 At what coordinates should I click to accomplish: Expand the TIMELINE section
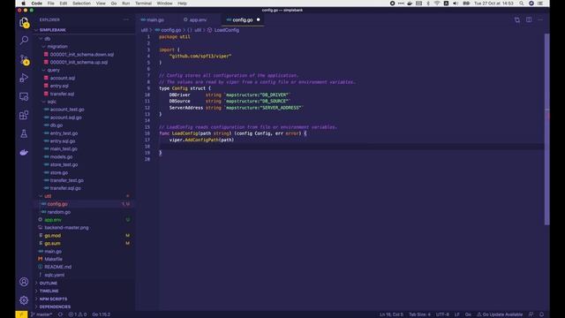(x=49, y=291)
